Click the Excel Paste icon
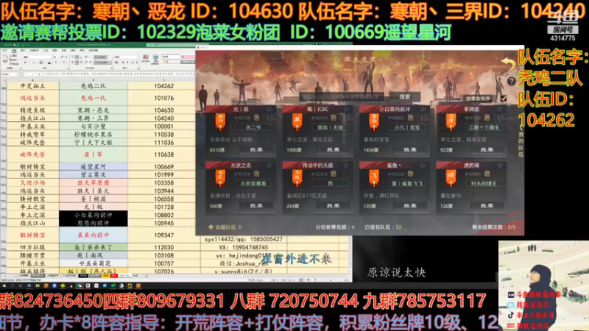This screenshot has width=589, height=331. [x=5, y=59]
